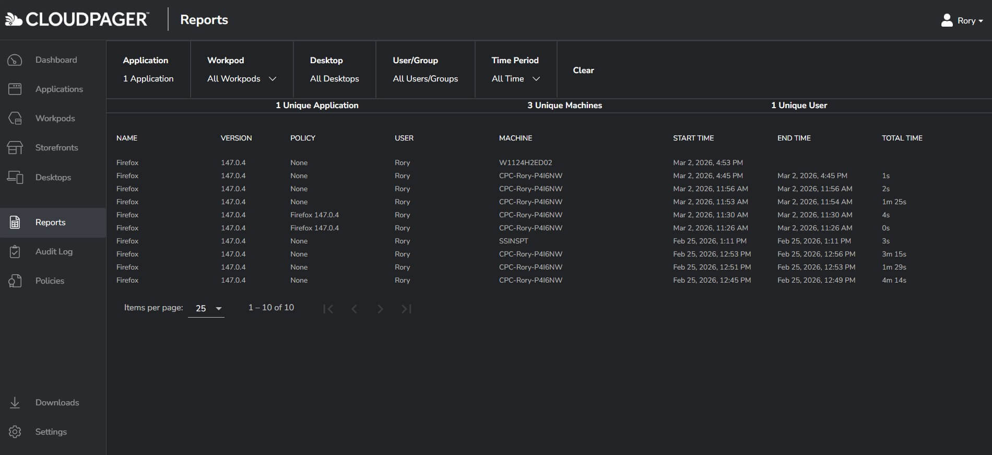The height and width of the screenshot is (455, 992).
Task: Click total time 1m 29s
Action: tap(894, 267)
